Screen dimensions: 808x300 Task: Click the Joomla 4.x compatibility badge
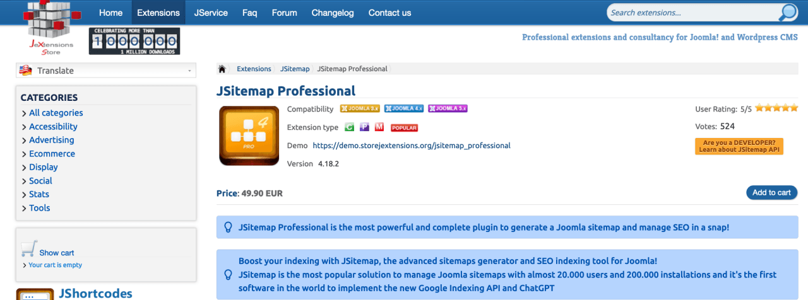tap(404, 108)
